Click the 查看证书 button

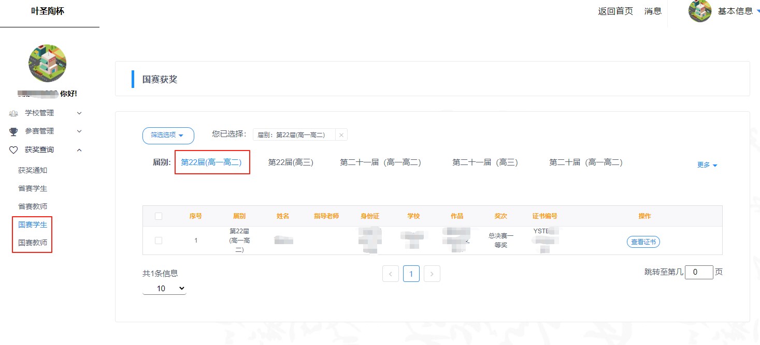tap(643, 242)
